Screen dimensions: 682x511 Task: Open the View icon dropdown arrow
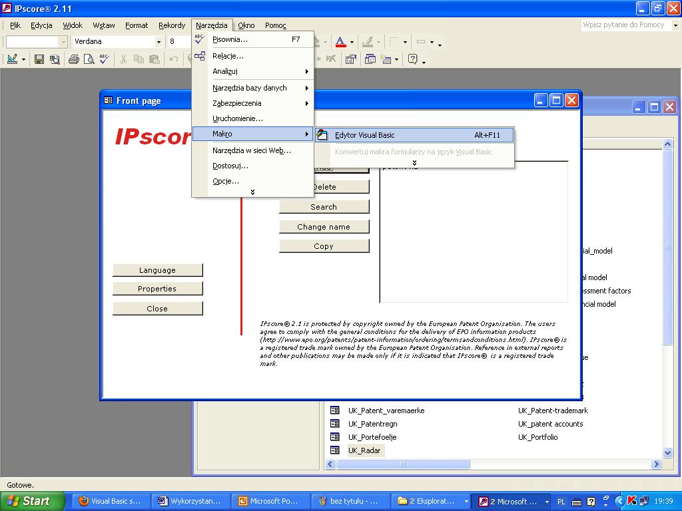[23, 59]
